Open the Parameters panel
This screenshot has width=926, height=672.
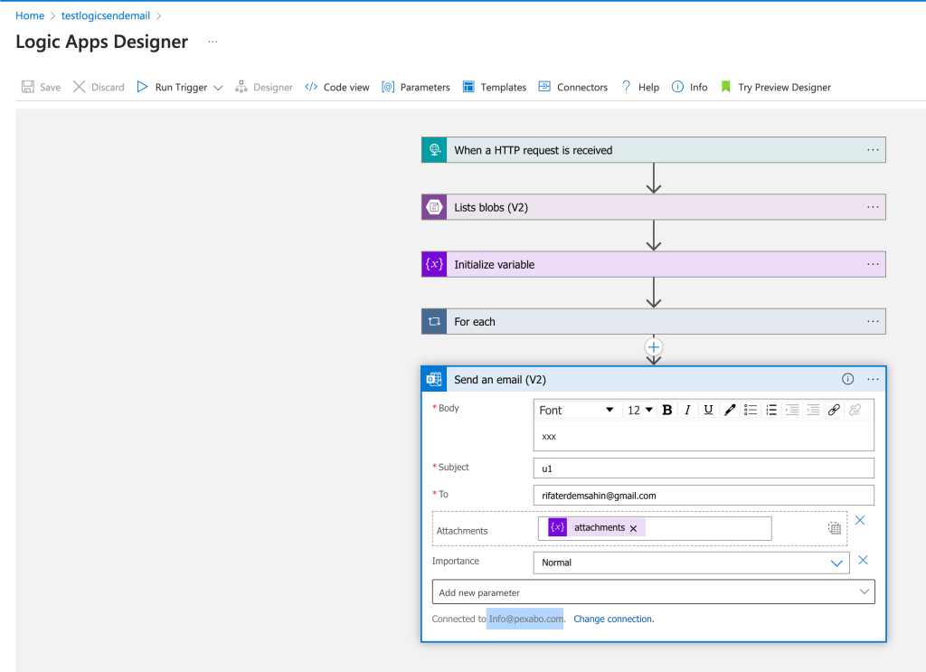coord(416,87)
